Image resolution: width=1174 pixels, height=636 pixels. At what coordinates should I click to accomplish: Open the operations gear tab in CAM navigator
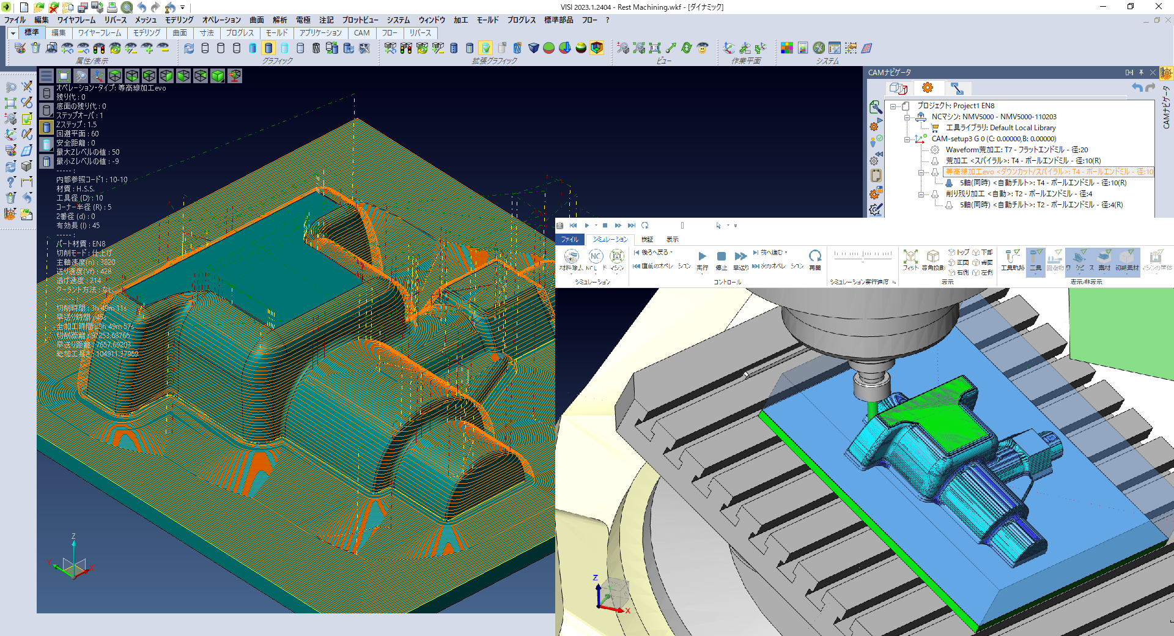928,88
